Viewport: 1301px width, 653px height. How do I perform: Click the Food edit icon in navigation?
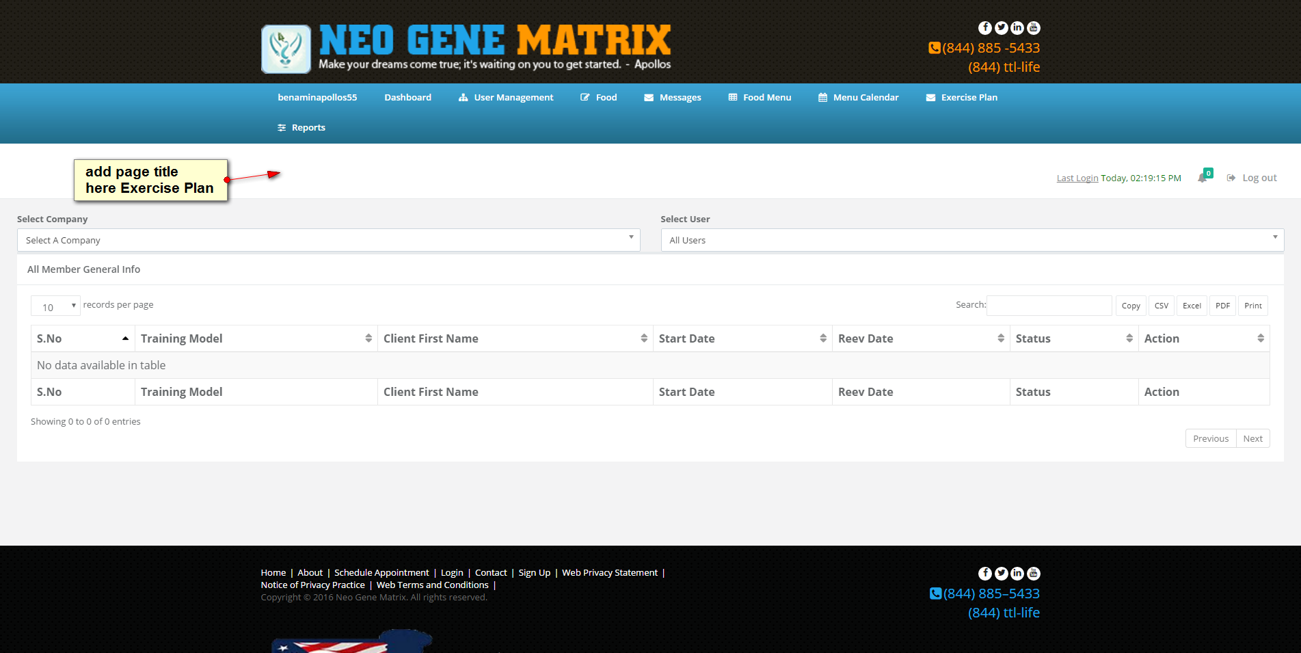pos(585,98)
